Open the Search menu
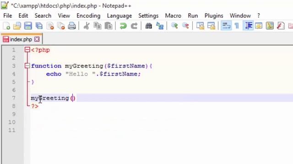 point(43,15)
